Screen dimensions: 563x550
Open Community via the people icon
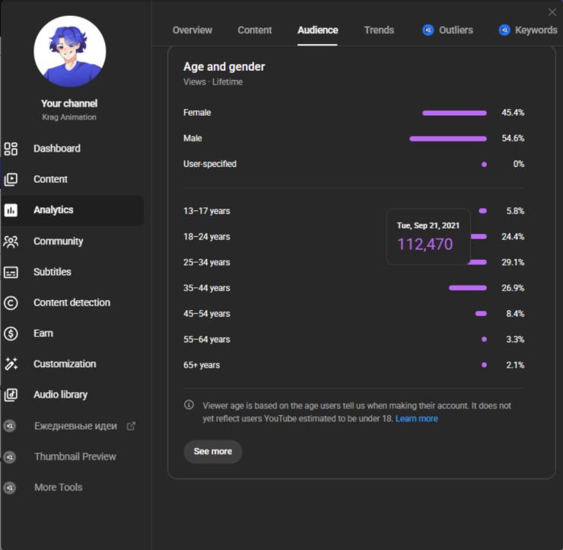[11, 241]
